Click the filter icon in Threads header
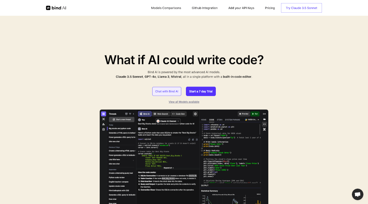 (129, 114)
